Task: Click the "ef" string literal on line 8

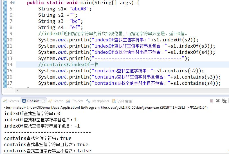Action: [75, 28]
